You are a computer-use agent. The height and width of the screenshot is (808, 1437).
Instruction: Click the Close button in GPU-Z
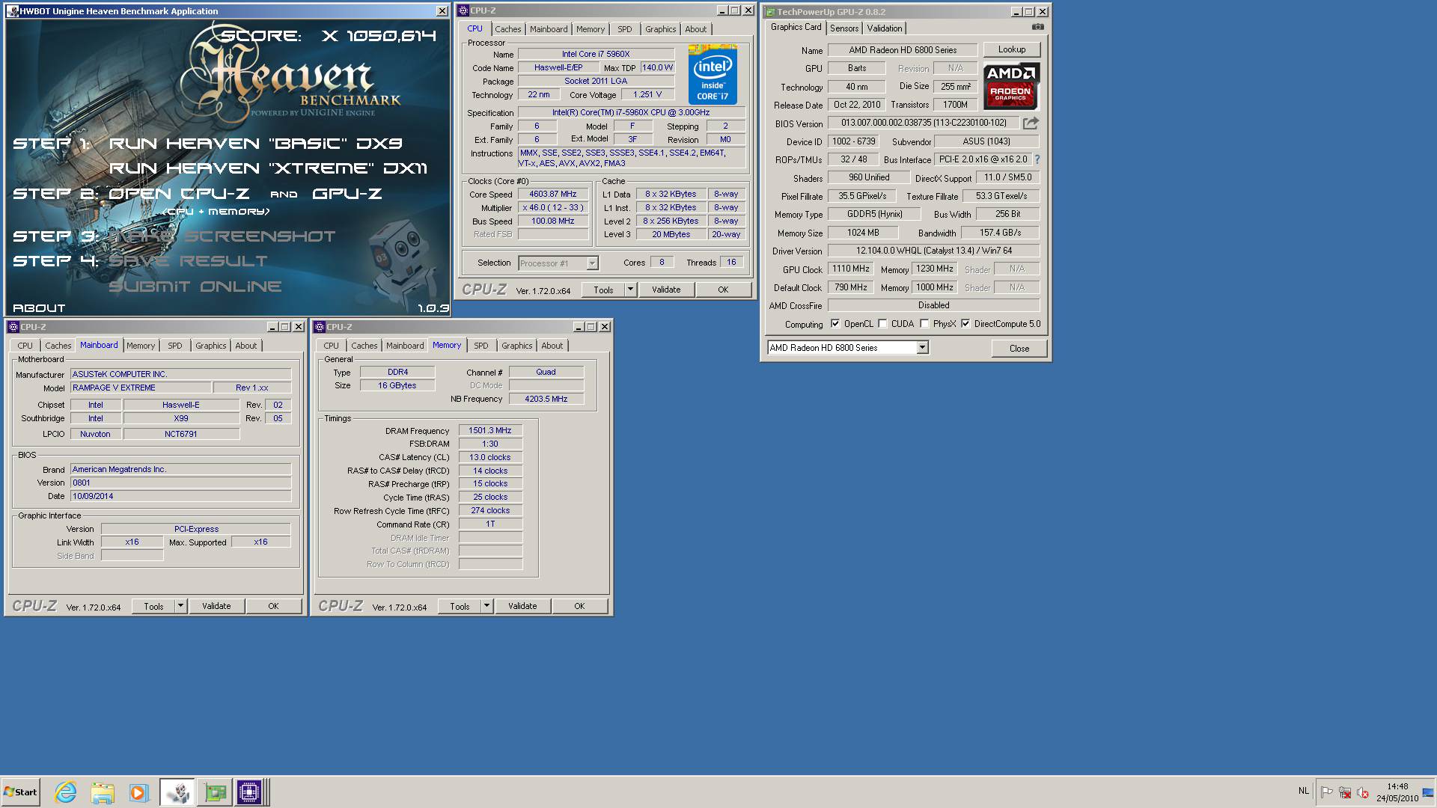(1019, 349)
